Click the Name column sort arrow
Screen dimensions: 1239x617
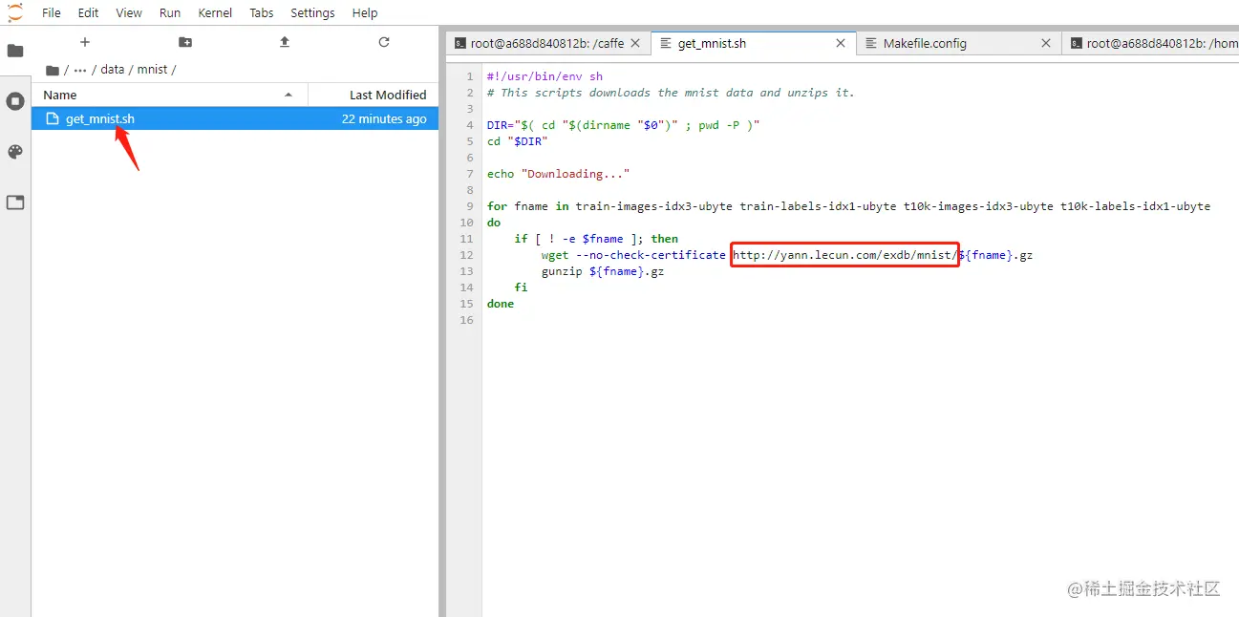click(x=288, y=95)
